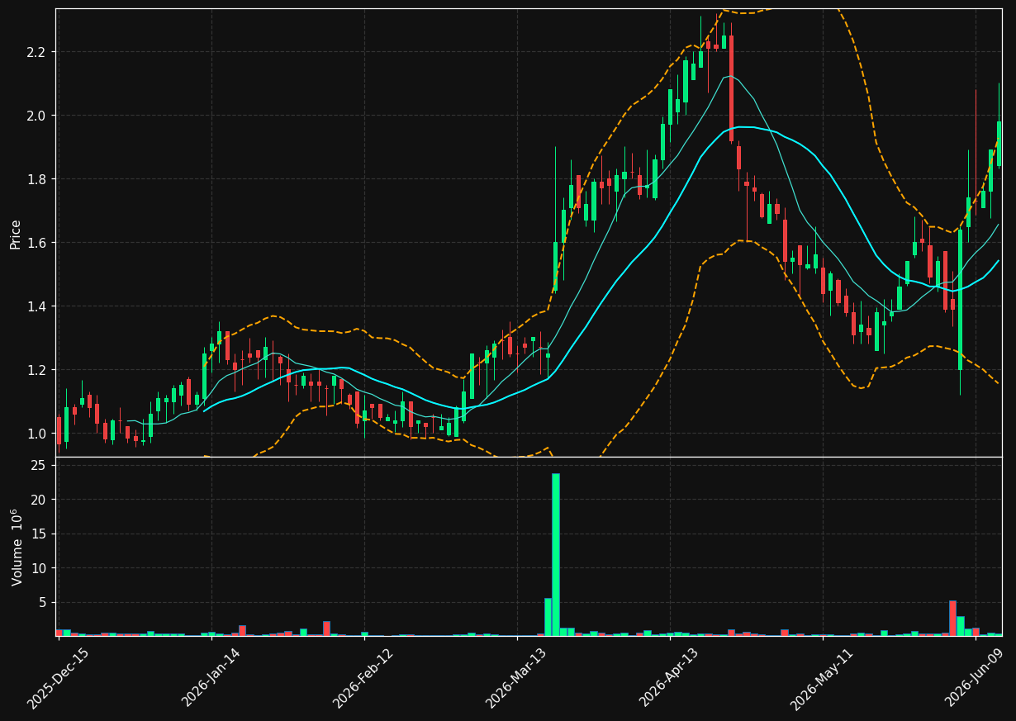Click the tall green candlestick in early June
The image size is (1016, 721).
click(x=960, y=300)
